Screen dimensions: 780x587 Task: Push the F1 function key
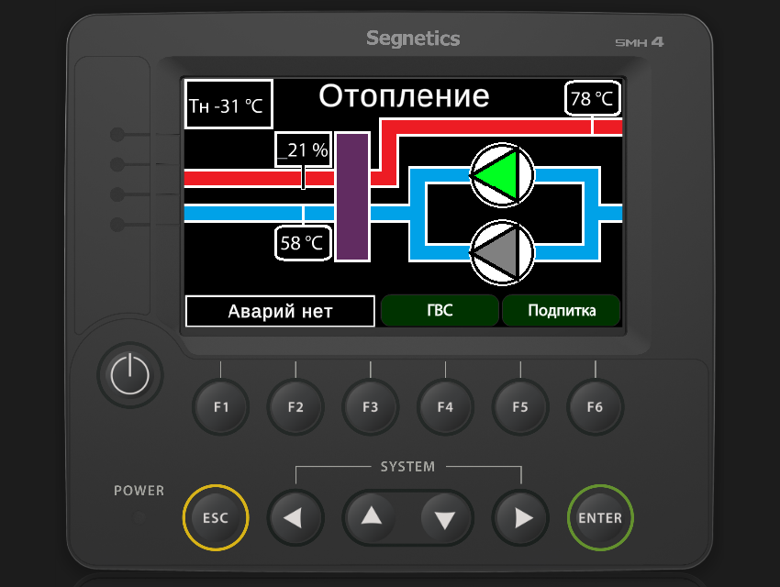coord(221,407)
